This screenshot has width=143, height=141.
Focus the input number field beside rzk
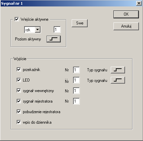[57, 30]
